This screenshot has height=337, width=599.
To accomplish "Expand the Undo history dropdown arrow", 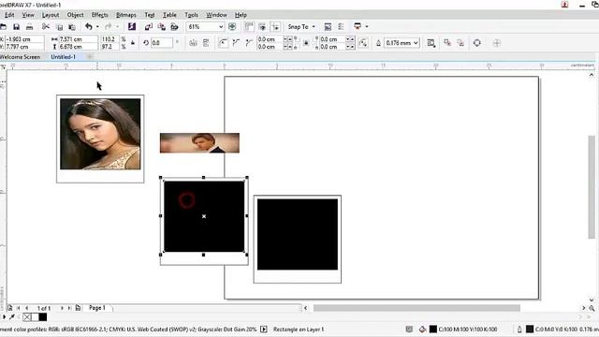I will pos(97,27).
